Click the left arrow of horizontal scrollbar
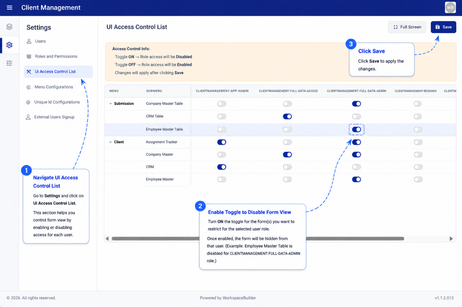462x307 pixels. [x=107, y=239]
